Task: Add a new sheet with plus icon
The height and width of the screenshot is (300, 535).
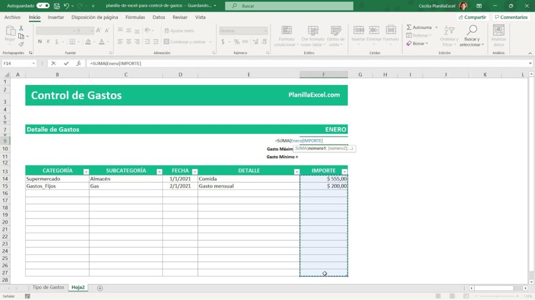Action: 100,288
